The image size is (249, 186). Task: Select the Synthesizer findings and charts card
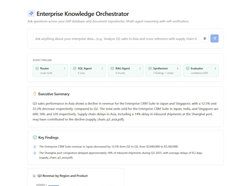click(x=163, y=70)
